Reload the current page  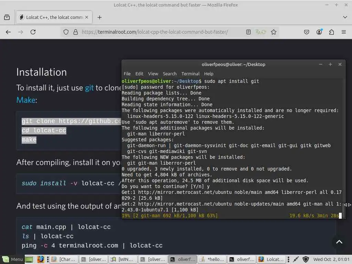coord(33,32)
